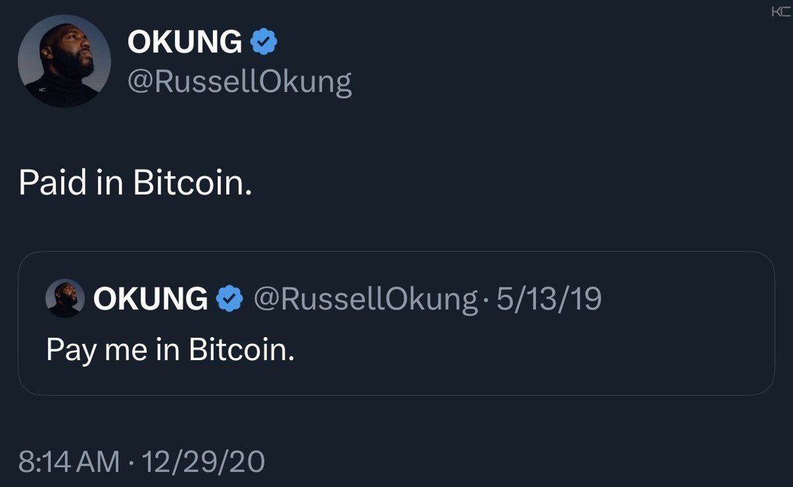Select the "Paid in Bitcoin." tweet text
Viewport: 793px width, 487px height.
click(x=136, y=182)
